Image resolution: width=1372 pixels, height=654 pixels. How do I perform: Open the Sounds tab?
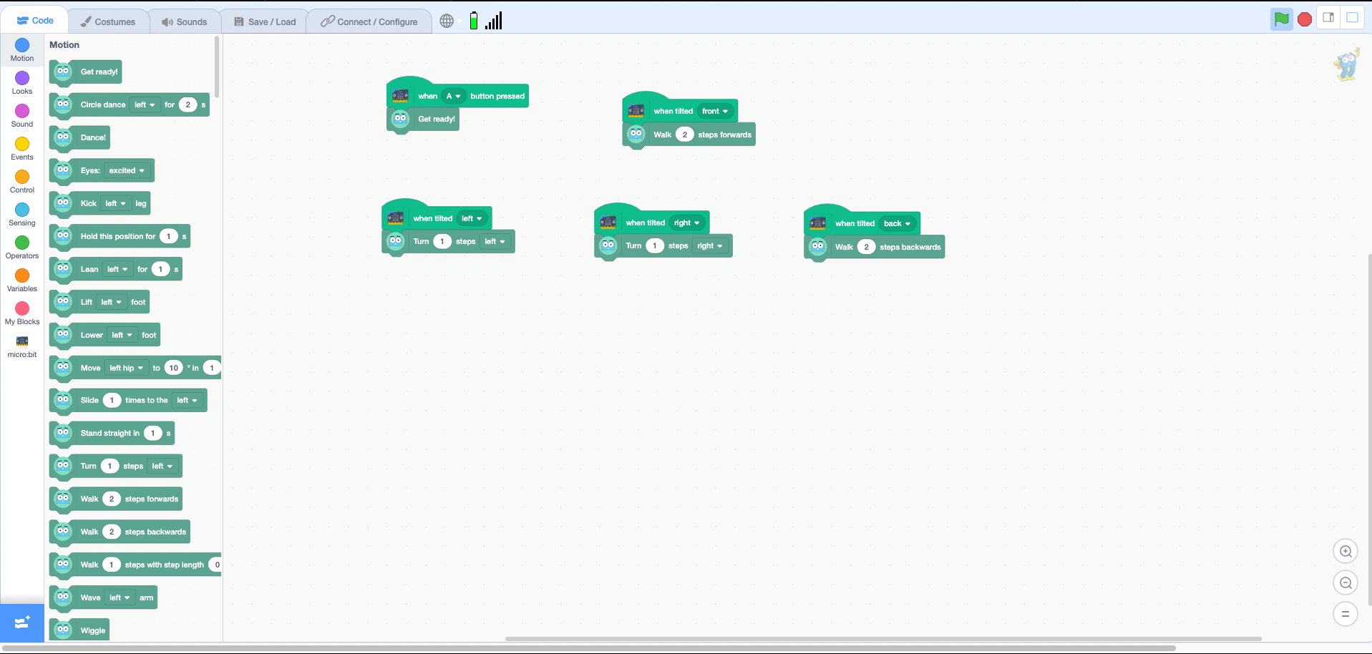pyautogui.click(x=185, y=21)
